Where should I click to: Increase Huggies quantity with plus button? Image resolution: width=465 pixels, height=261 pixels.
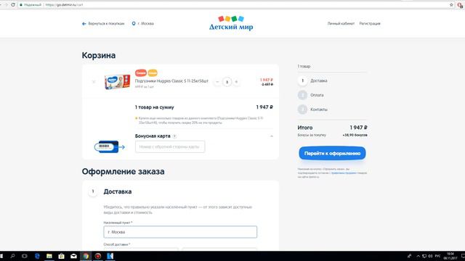point(236,82)
